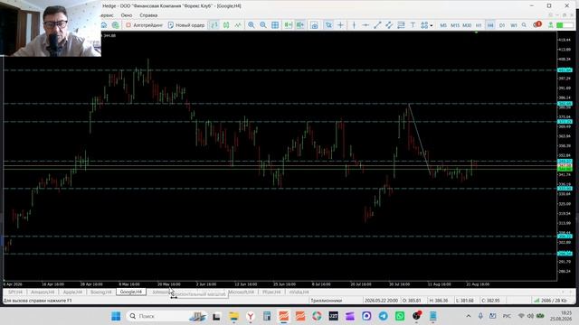Switch to the Amazon,H4 chart tab
The height and width of the screenshot is (325, 579).
click(x=43, y=292)
